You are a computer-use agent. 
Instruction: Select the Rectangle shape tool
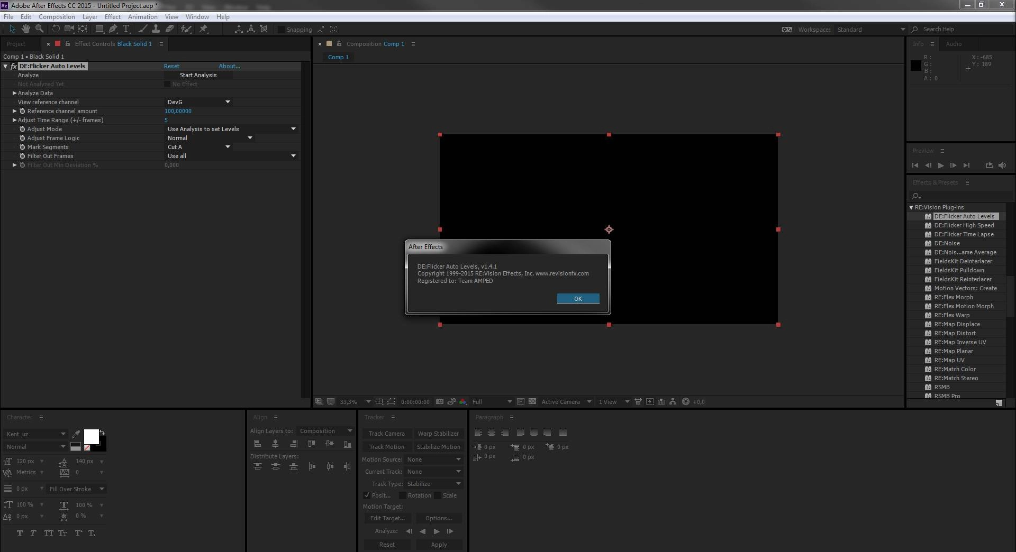pyautogui.click(x=99, y=29)
